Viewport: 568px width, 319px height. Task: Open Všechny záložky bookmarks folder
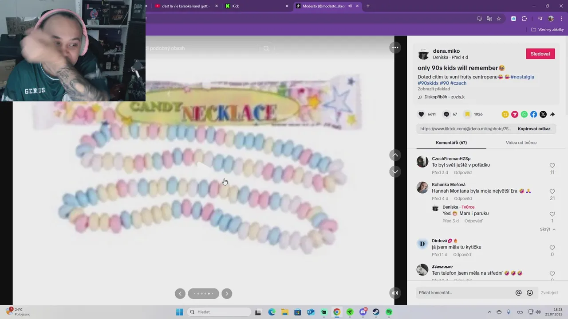(x=547, y=30)
